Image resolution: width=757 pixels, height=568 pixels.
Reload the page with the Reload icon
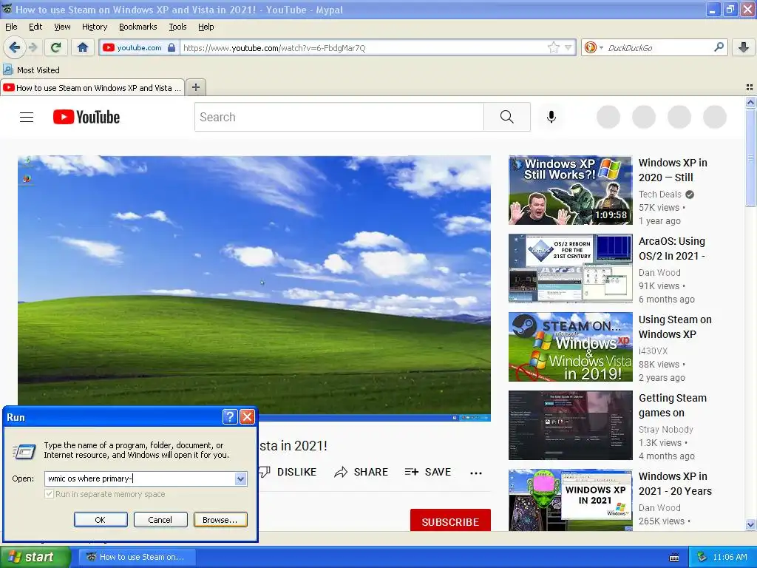(x=55, y=47)
